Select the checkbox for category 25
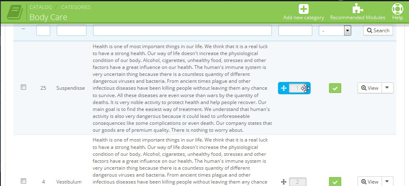Screen dimensions: 409x186 [24, 87]
